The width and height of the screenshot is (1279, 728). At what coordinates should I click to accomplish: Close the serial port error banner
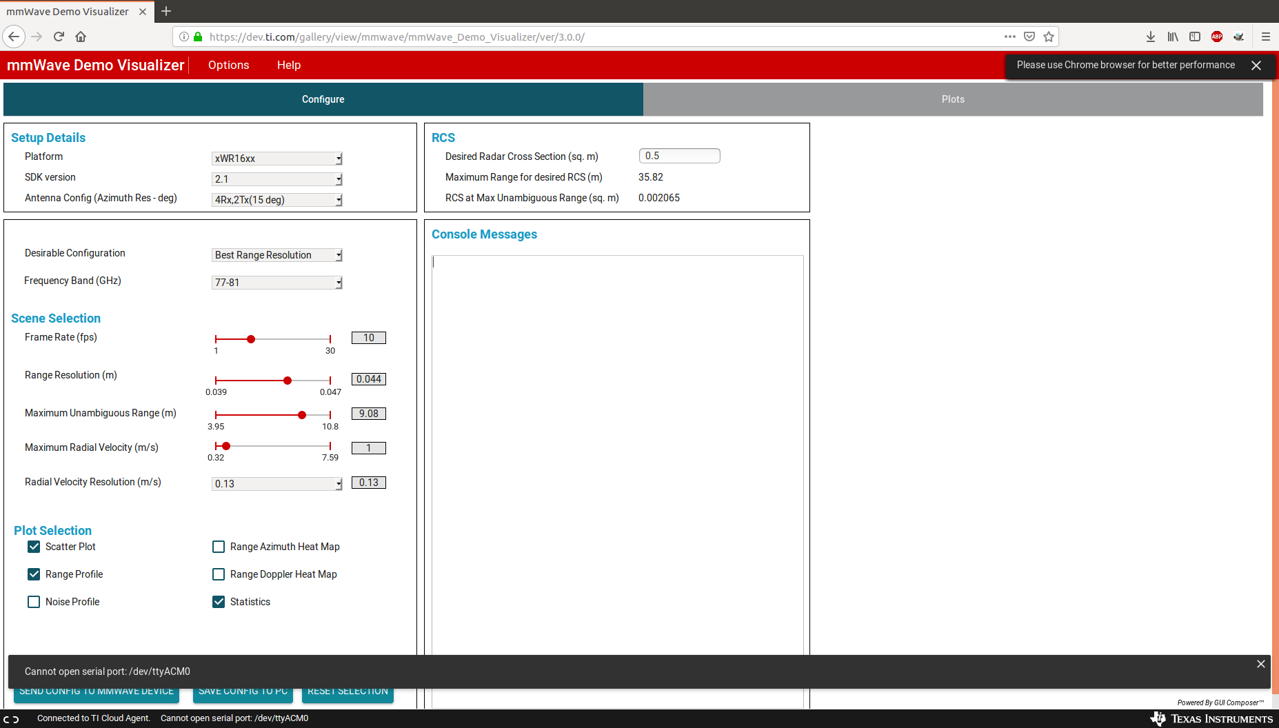tap(1261, 664)
